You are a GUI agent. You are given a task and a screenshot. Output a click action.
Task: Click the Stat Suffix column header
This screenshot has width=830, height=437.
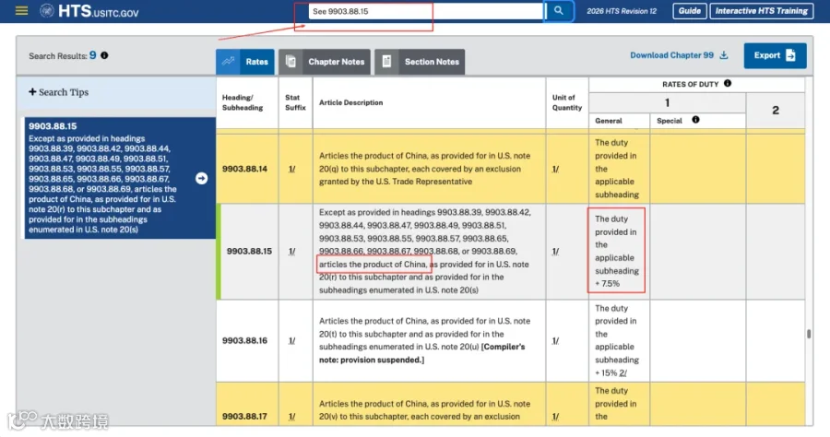tap(295, 102)
